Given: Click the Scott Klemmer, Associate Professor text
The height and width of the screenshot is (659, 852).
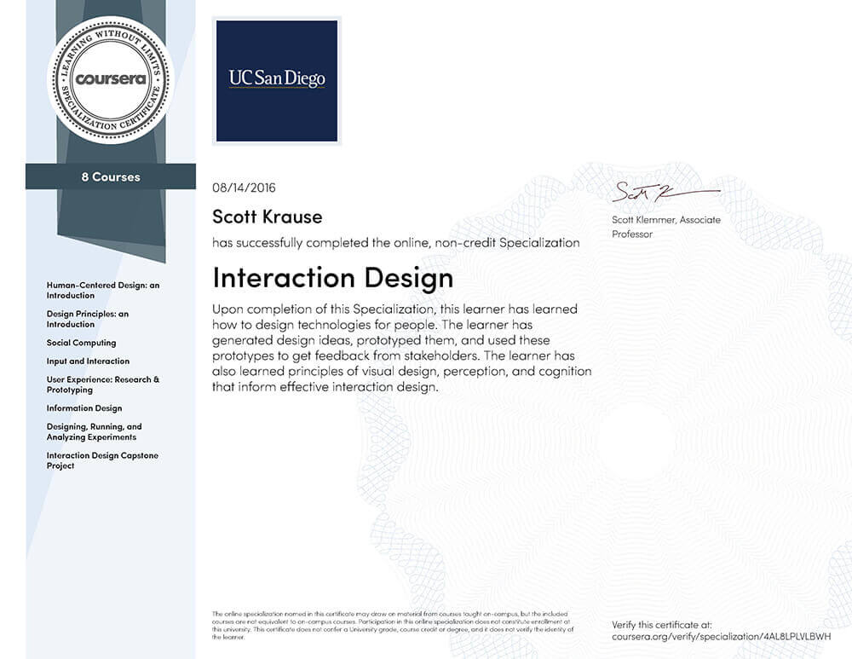Looking at the screenshot, I should point(666,227).
